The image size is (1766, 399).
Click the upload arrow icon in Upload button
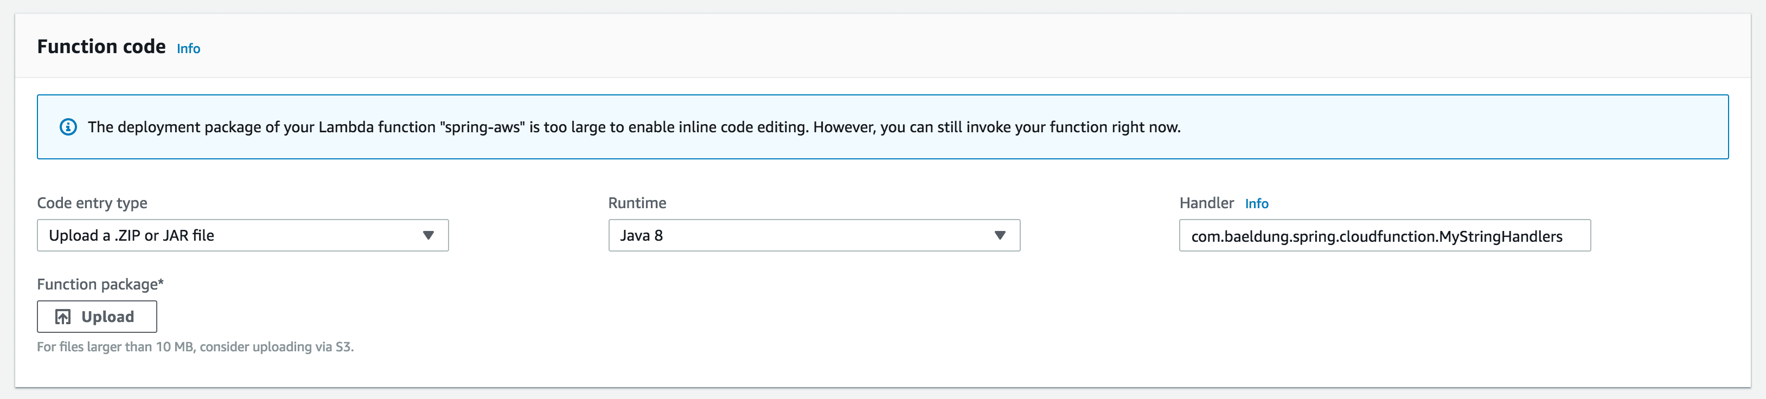[x=63, y=317]
